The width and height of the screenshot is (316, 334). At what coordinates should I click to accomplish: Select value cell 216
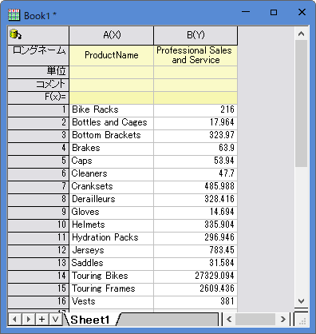coord(196,110)
